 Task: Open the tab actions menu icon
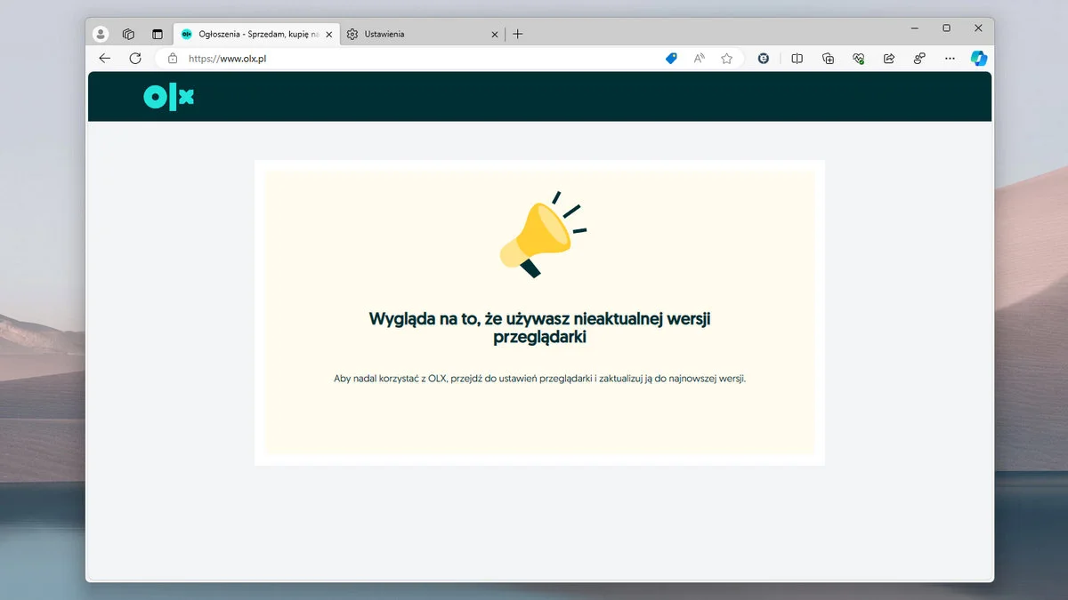[158, 34]
